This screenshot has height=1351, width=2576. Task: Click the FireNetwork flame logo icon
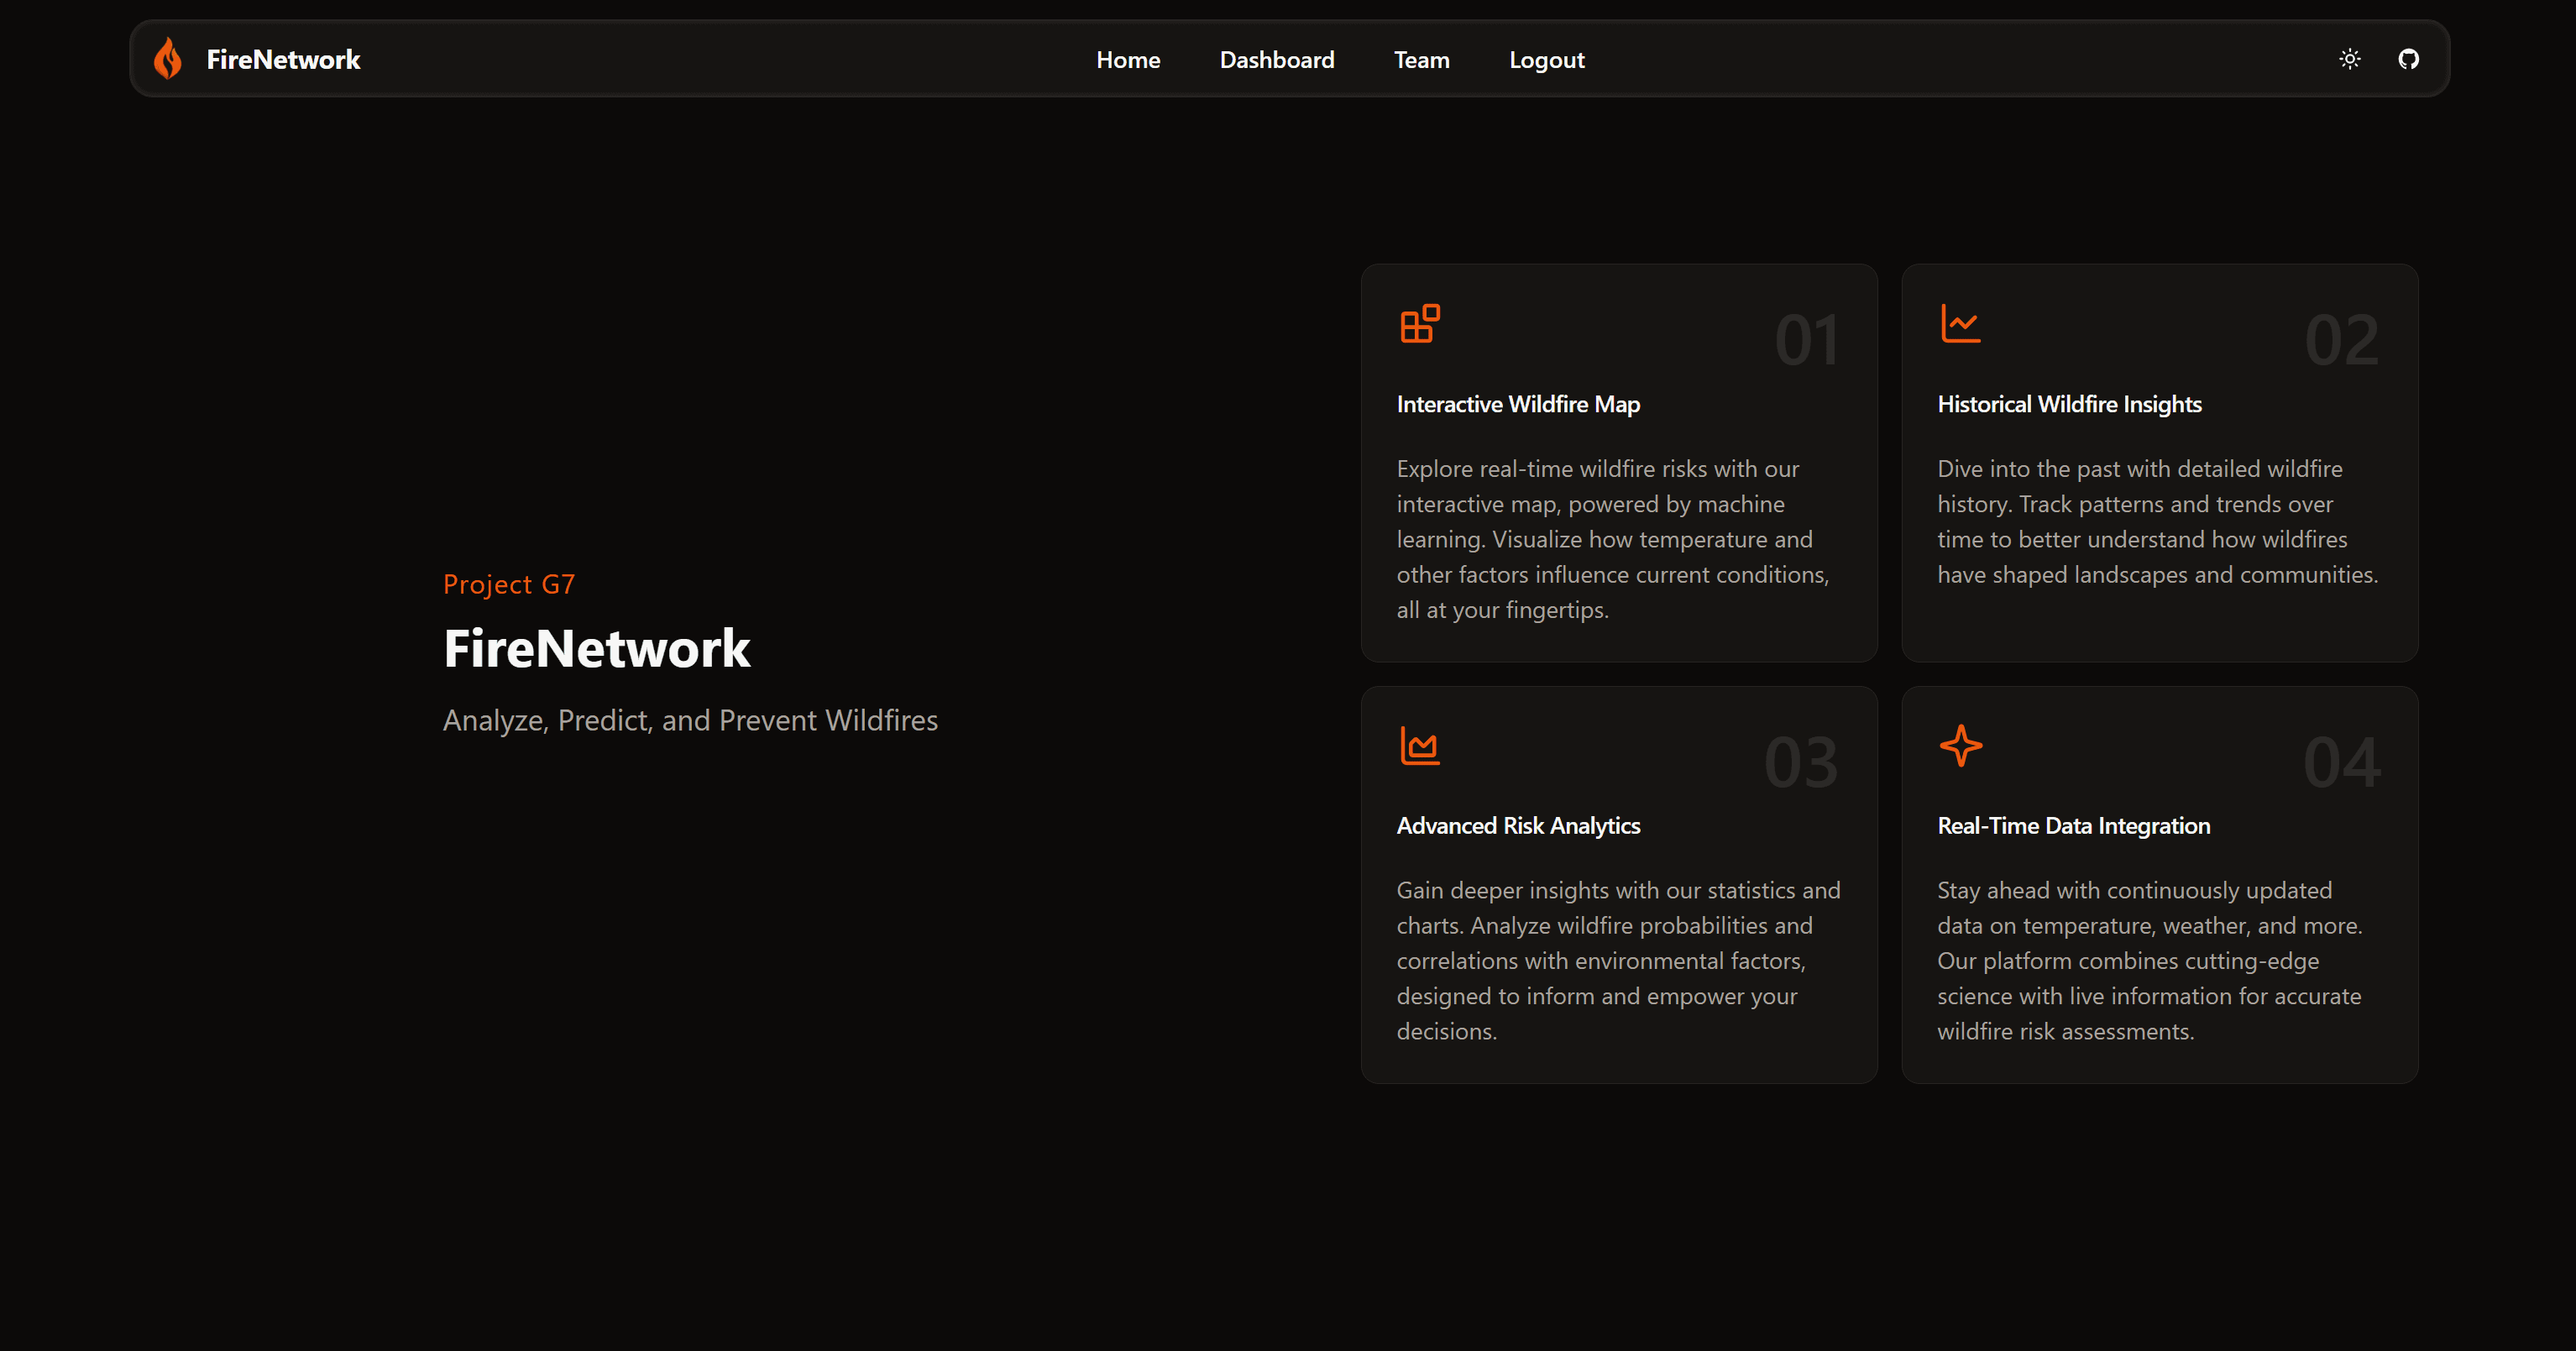[168, 58]
